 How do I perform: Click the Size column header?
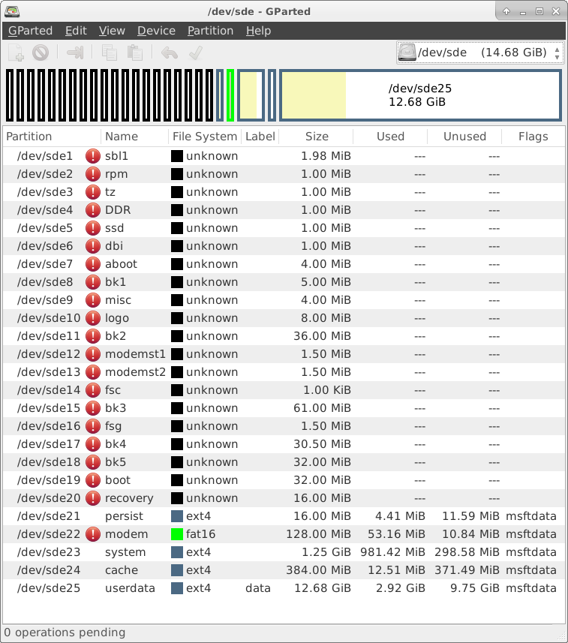pos(316,137)
